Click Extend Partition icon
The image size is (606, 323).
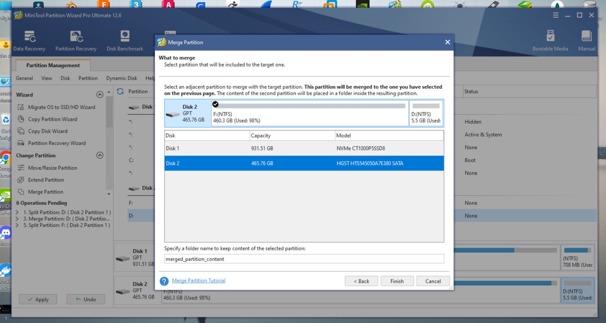(21, 180)
